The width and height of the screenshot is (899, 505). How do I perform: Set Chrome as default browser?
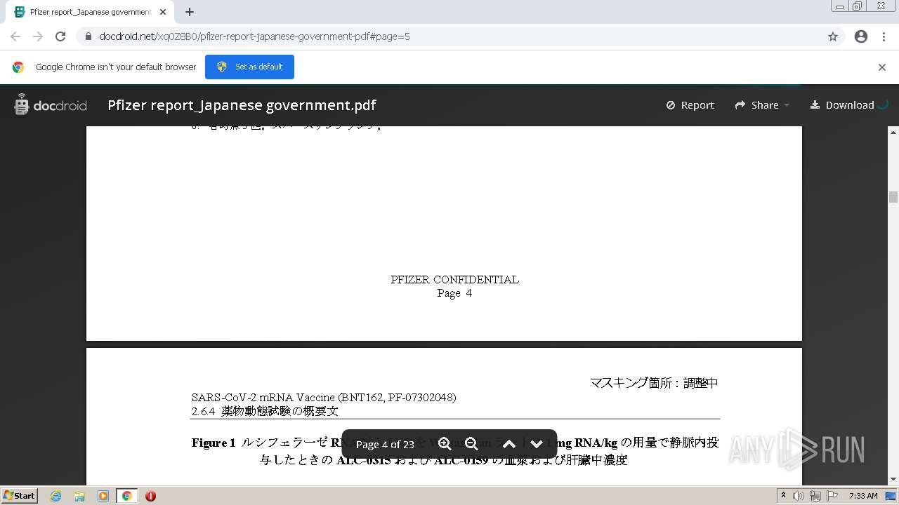coord(249,67)
